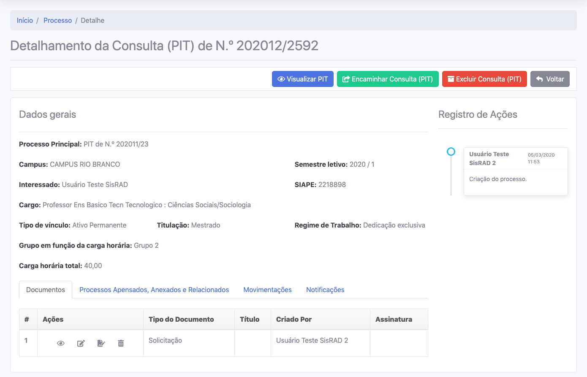
Task: Open the Movimentações tab
Action: coord(267,290)
